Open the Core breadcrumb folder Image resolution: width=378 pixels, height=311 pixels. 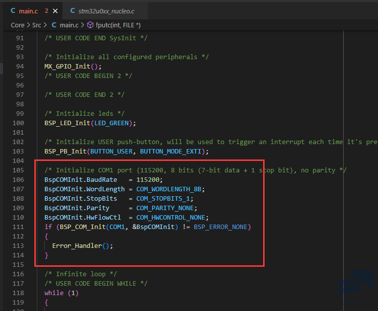(17, 25)
